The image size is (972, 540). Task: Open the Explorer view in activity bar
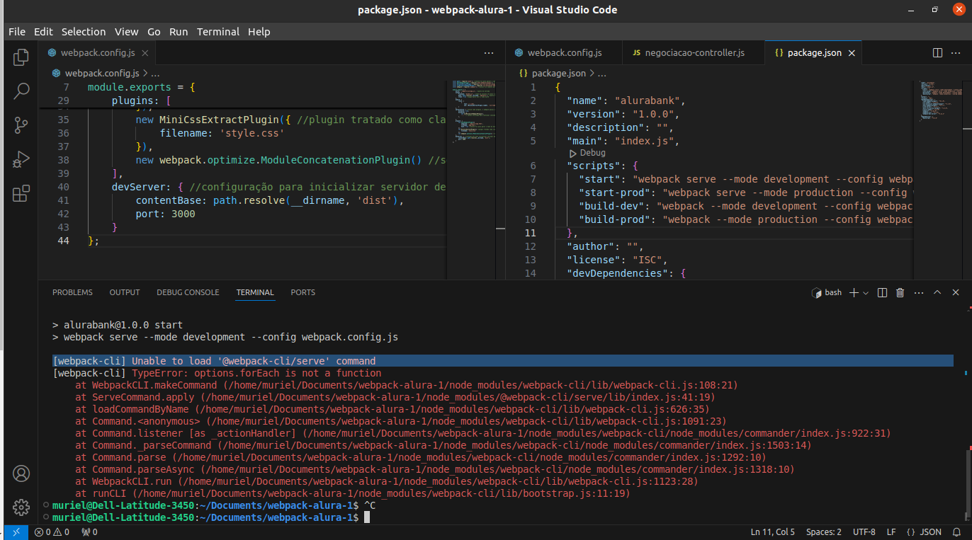[21, 57]
